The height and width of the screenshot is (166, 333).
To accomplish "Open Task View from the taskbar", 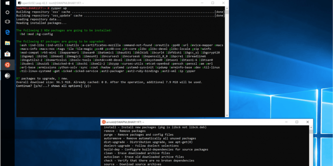I will click(7, 22).
